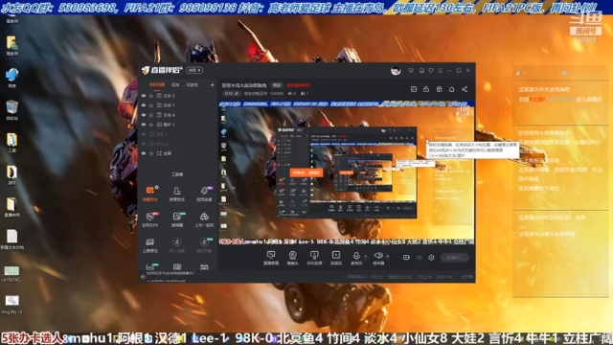Toggle visibility eye of 文本 1 layer
Screen dimensions: 613x345
click(144, 105)
